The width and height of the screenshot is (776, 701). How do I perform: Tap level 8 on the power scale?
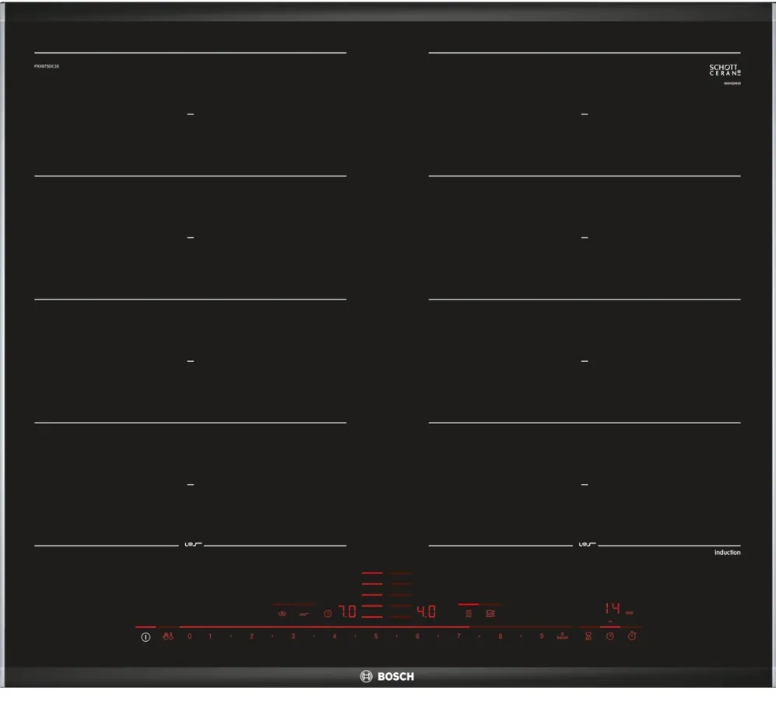coord(500,636)
